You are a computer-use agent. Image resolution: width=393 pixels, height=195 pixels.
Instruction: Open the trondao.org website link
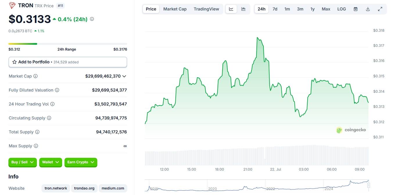[x=84, y=188]
